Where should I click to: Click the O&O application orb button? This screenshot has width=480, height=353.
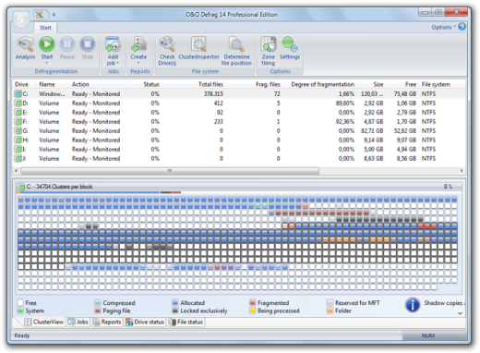(21, 19)
